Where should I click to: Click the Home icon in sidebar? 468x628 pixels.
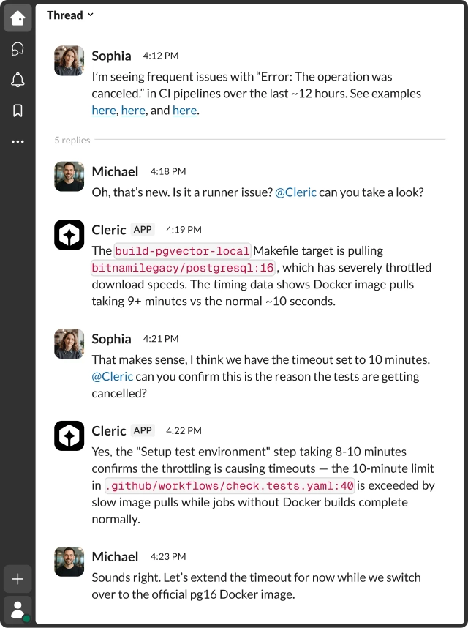(18, 18)
